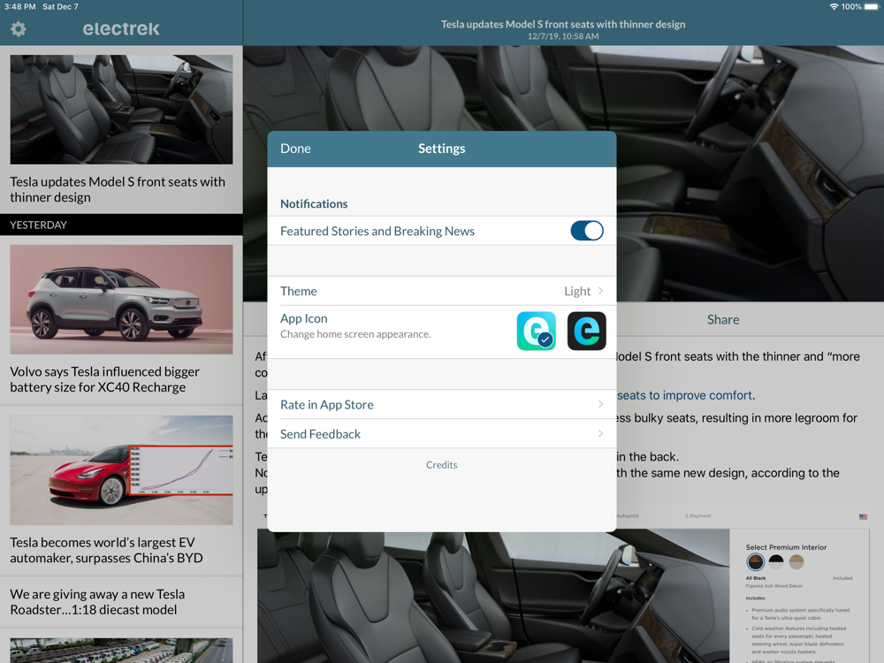Open Rate in App Store

pos(442,404)
